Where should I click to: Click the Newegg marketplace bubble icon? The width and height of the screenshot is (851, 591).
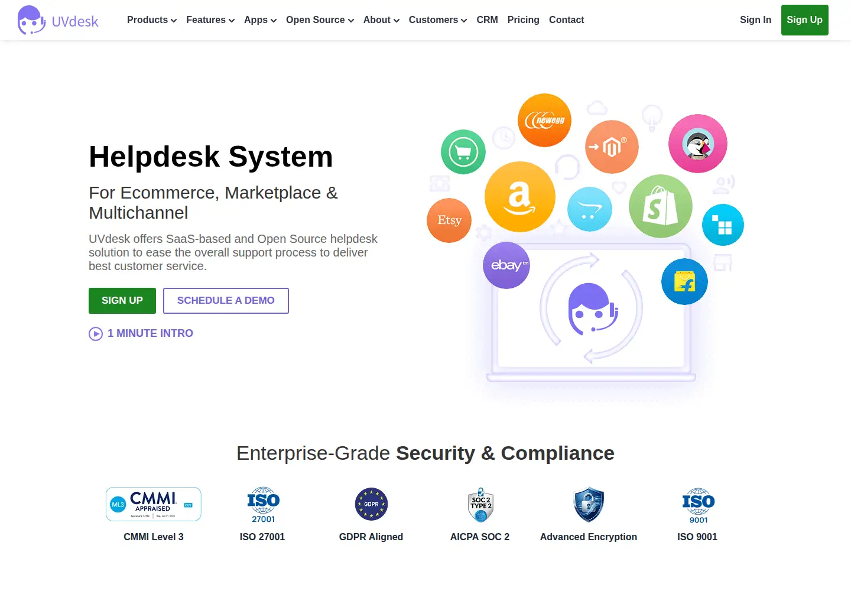[544, 120]
